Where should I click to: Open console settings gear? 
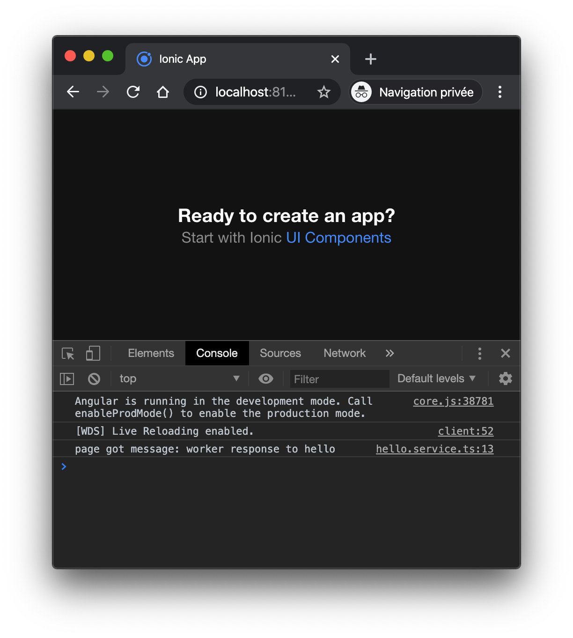point(505,378)
